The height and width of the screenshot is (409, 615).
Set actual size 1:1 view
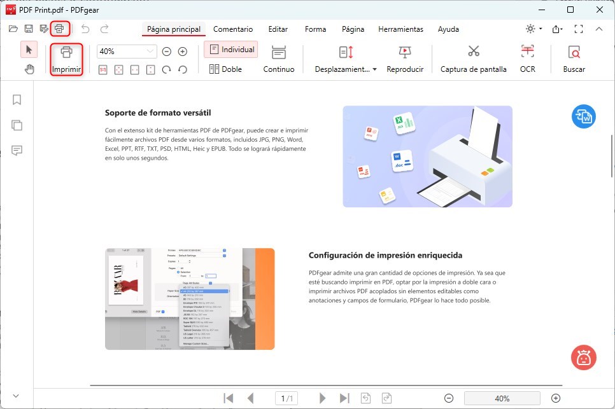click(102, 70)
